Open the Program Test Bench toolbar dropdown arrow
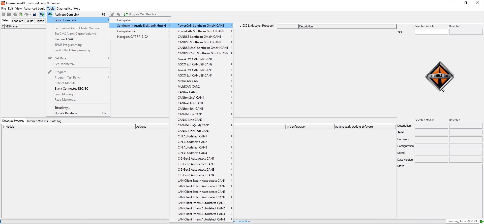The height and width of the screenshot is (224, 484). [x=156, y=15]
